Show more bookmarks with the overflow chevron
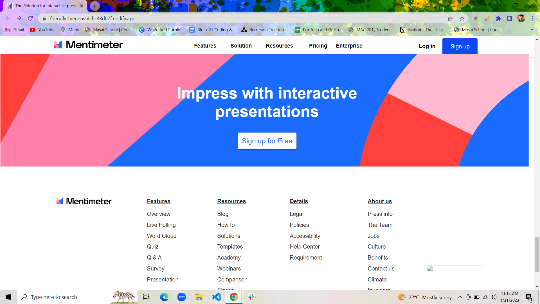The height and width of the screenshot is (304, 540). (532, 30)
